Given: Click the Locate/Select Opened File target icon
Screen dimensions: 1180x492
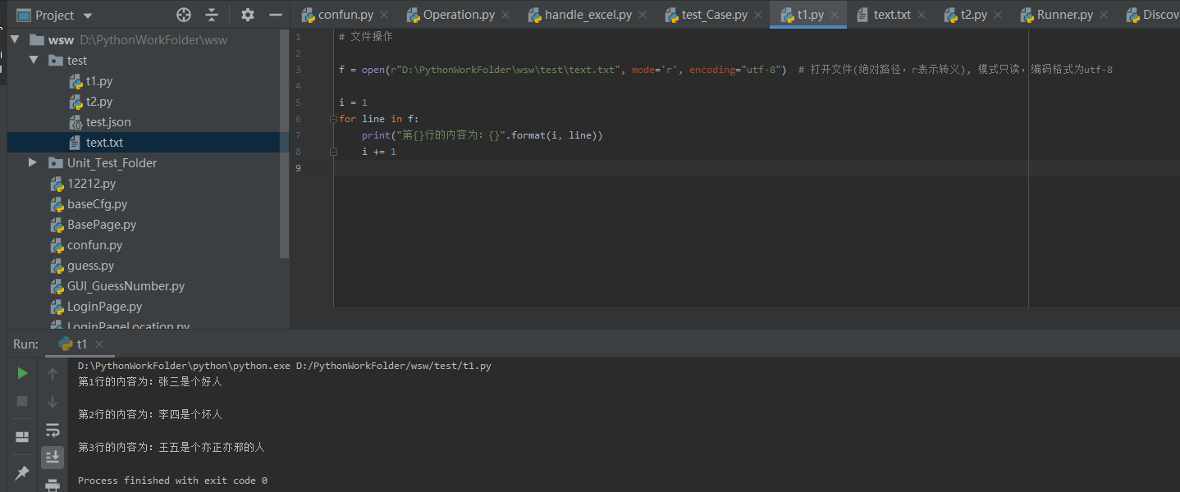Looking at the screenshot, I should (184, 15).
